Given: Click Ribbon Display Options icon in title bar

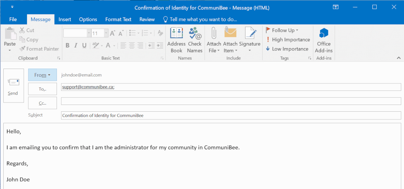Looking at the screenshot, I should pos(336,7).
